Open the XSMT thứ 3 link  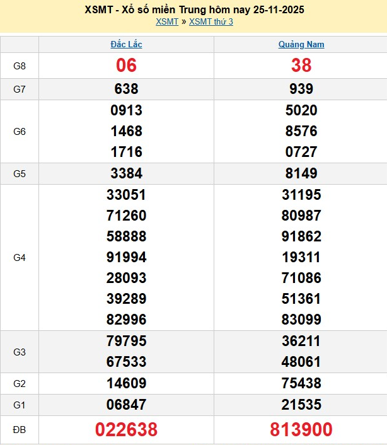tap(211, 21)
